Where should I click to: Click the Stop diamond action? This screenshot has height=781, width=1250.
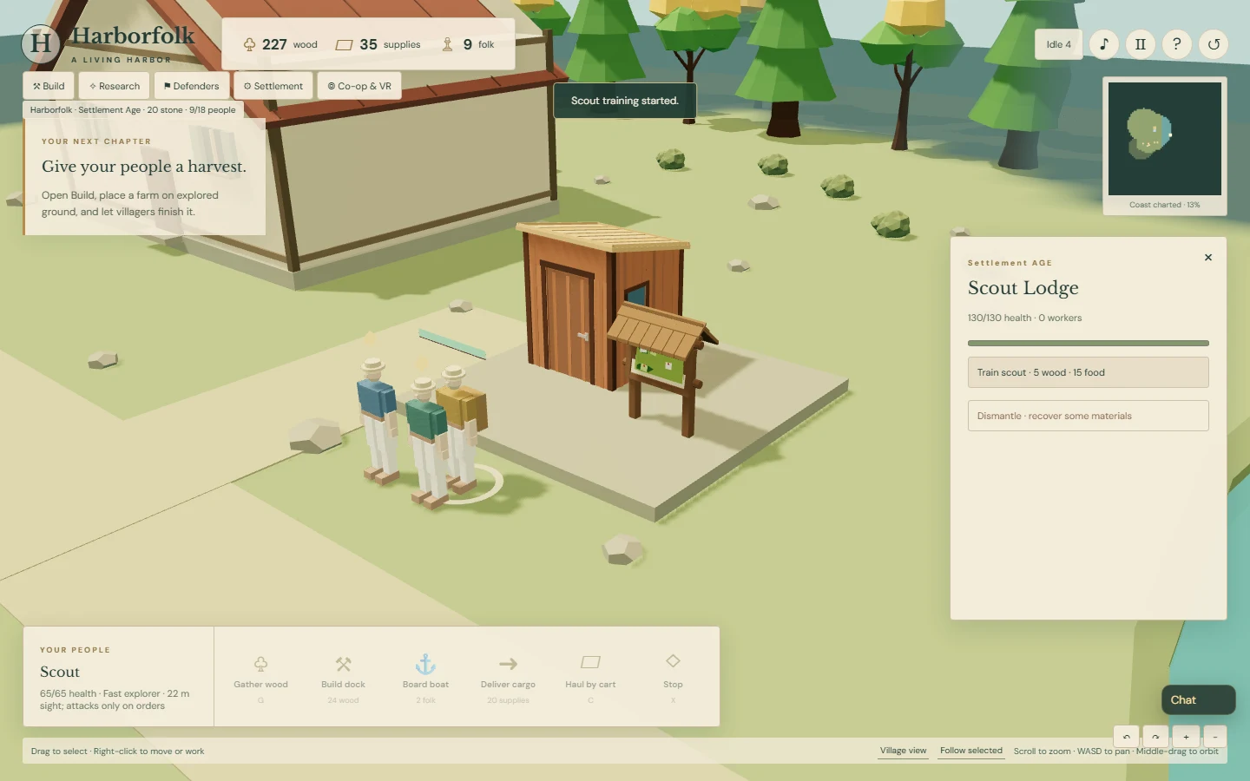tap(673, 677)
